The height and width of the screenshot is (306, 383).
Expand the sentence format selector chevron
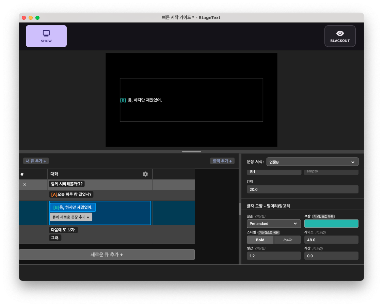pyautogui.click(x=353, y=162)
